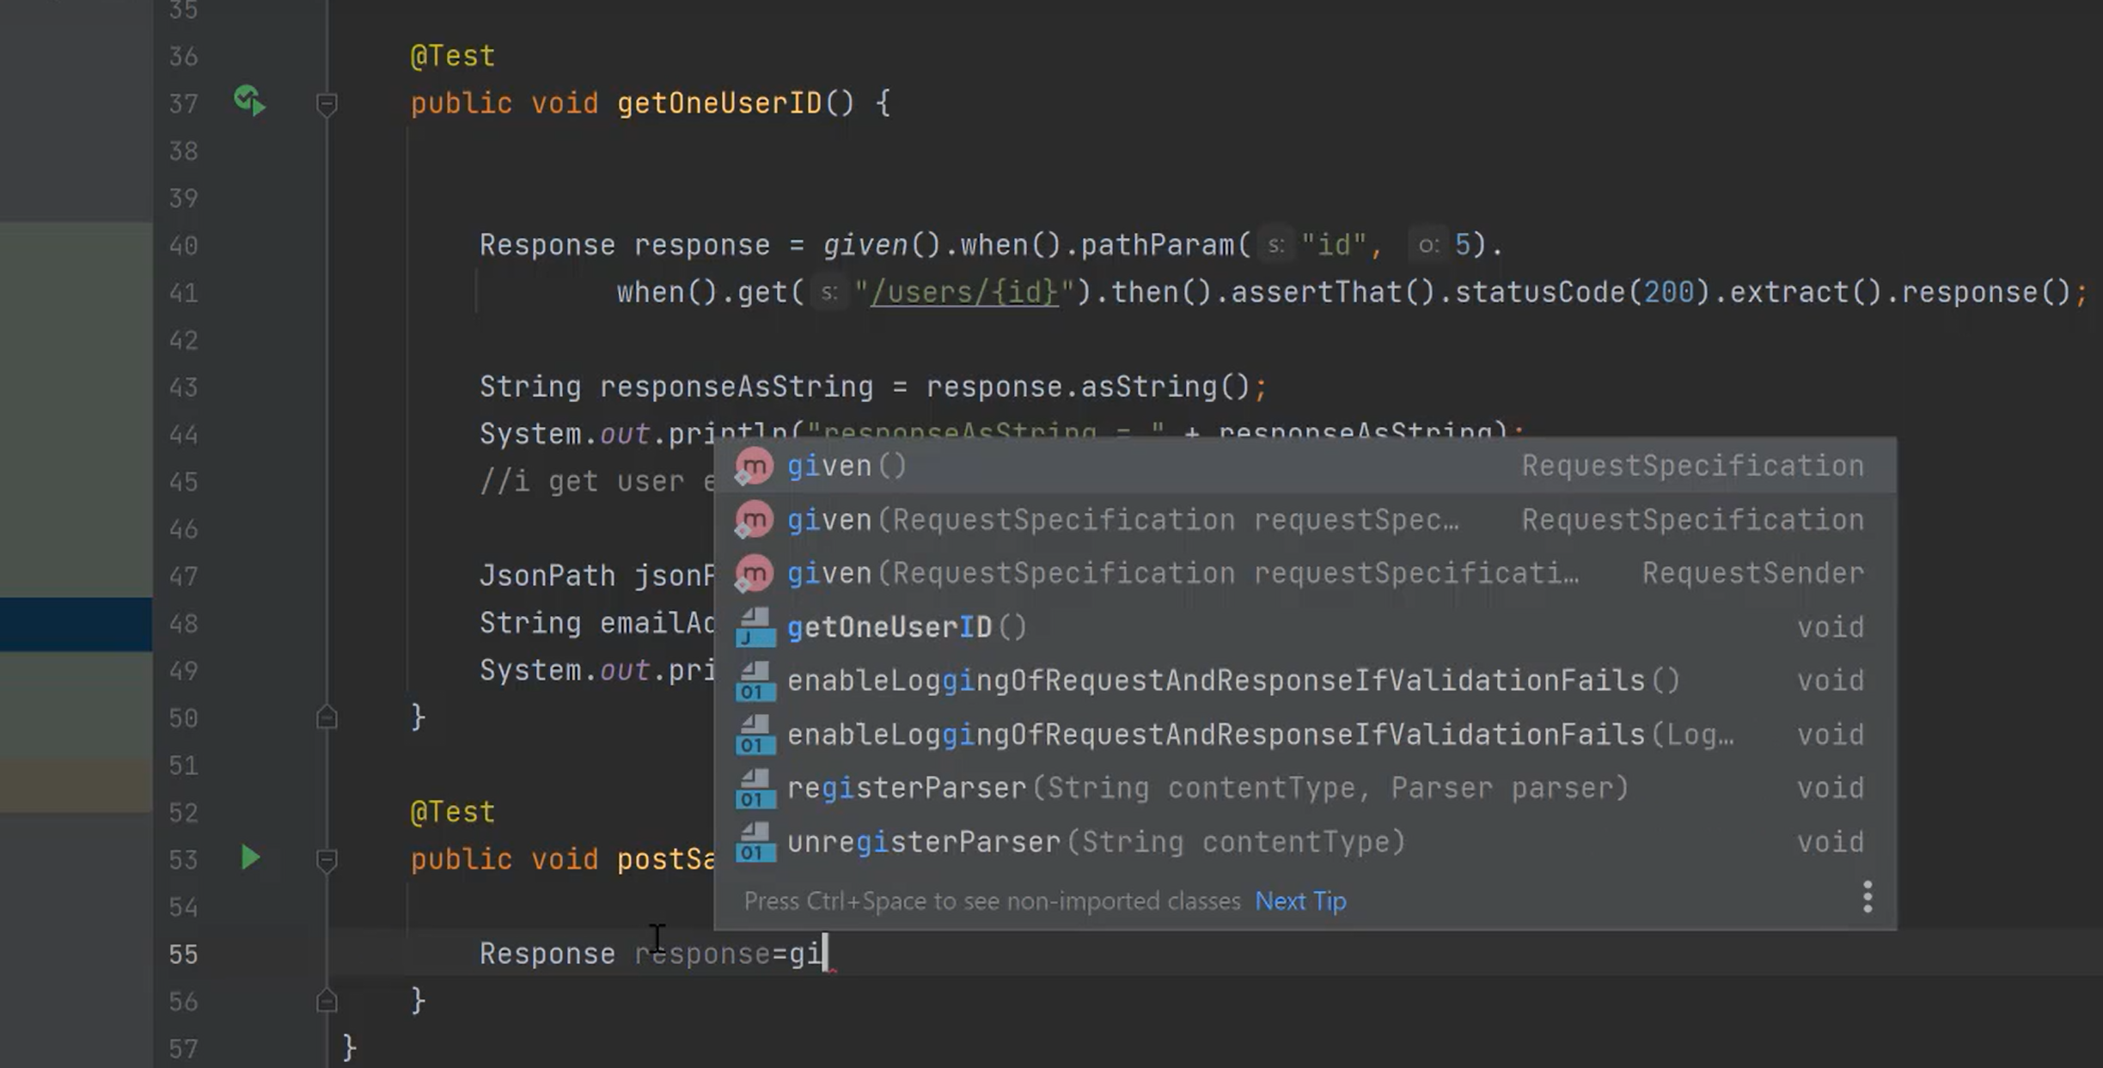Open the three-dot options in completion popup
Screen dimensions: 2103x1068
tap(1867, 897)
